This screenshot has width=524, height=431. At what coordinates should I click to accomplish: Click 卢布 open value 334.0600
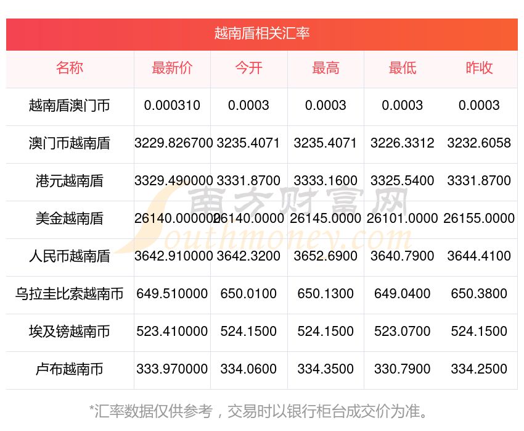(248, 369)
